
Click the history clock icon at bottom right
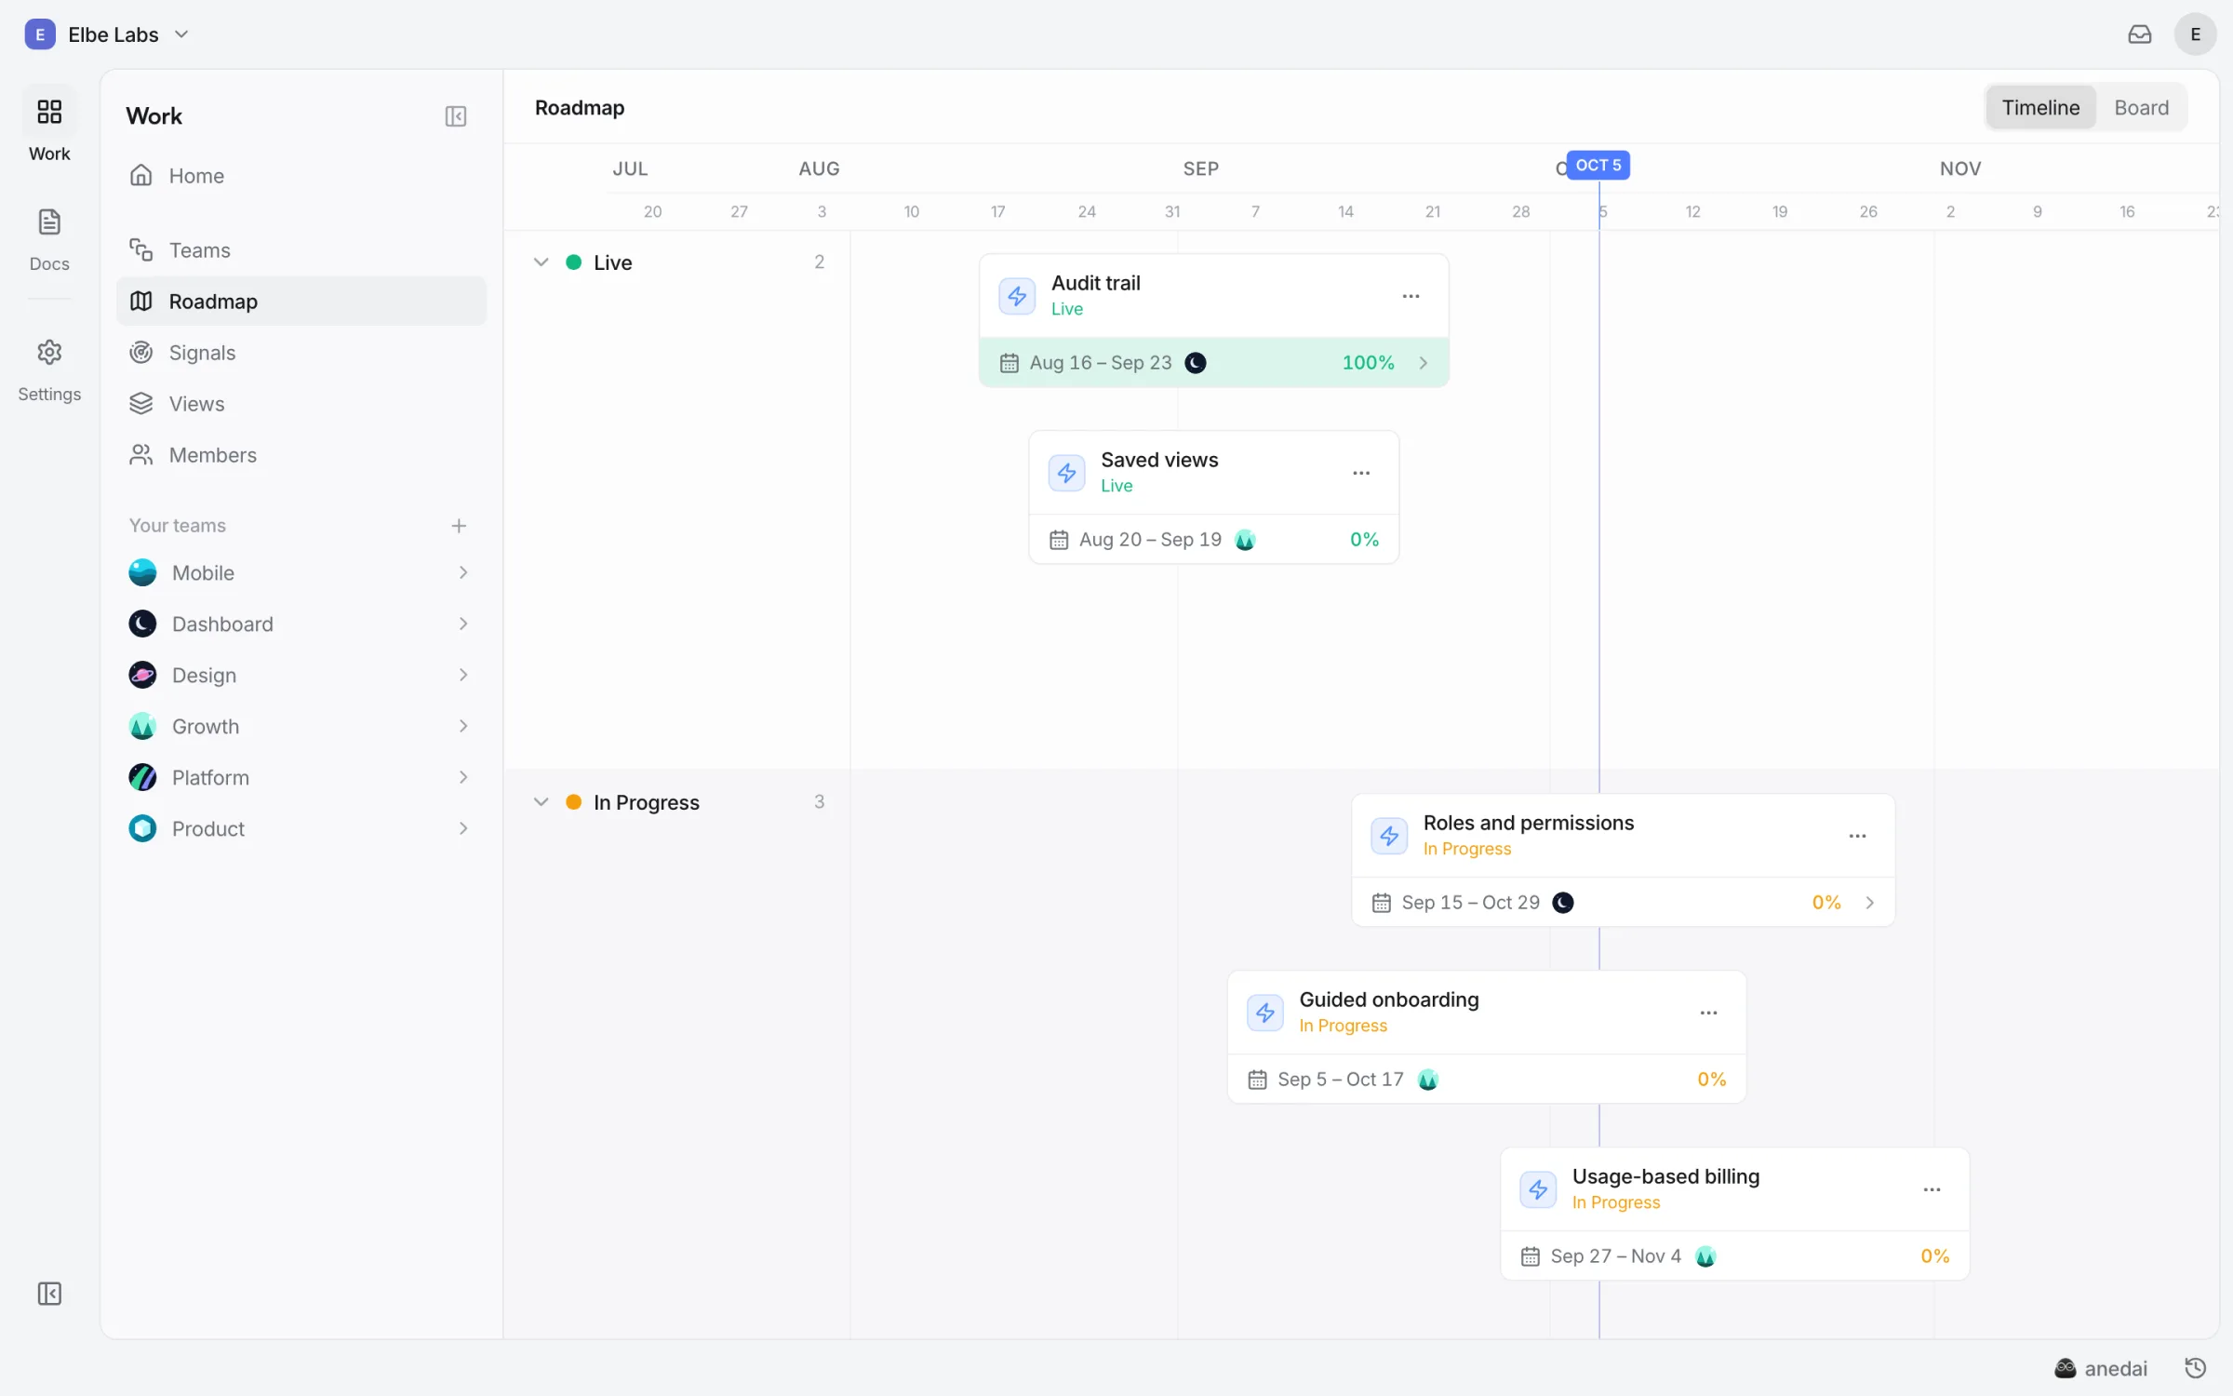coord(2195,1367)
